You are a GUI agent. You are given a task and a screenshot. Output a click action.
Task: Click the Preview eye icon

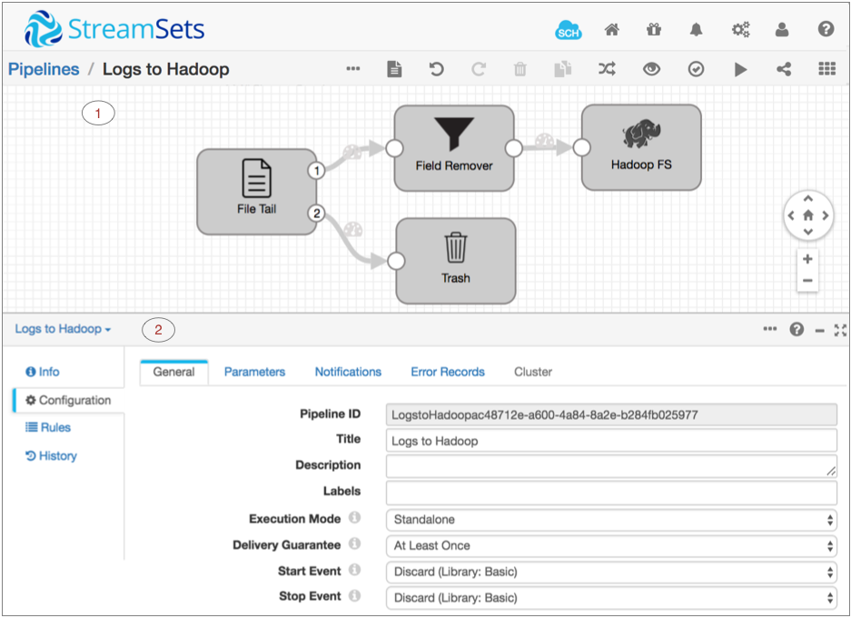[651, 69]
